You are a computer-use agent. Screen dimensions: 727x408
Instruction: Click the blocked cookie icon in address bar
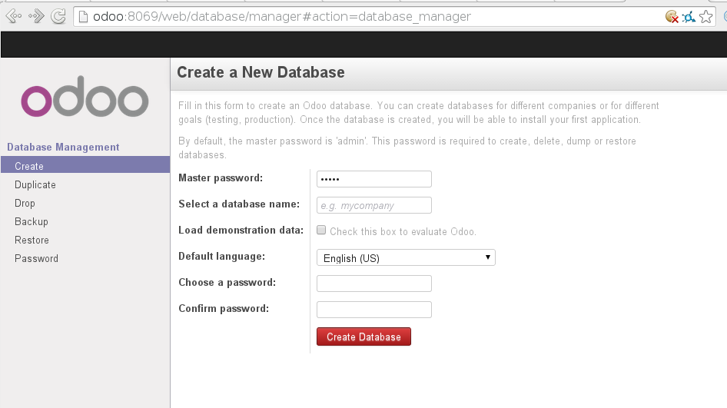point(672,16)
